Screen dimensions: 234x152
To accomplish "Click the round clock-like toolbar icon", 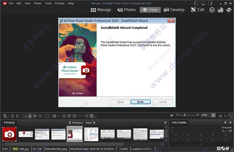I will tap(74, 116).
